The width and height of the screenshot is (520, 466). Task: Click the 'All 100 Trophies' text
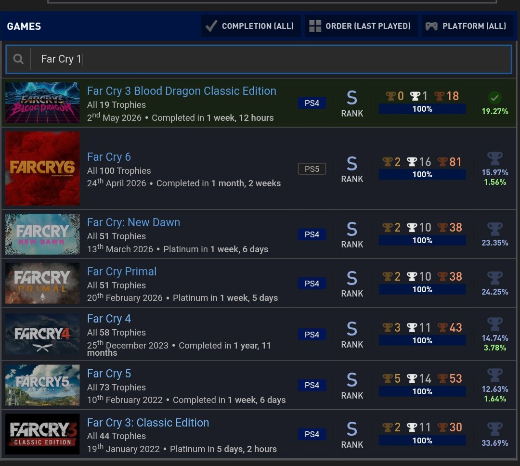click(119, 171)
